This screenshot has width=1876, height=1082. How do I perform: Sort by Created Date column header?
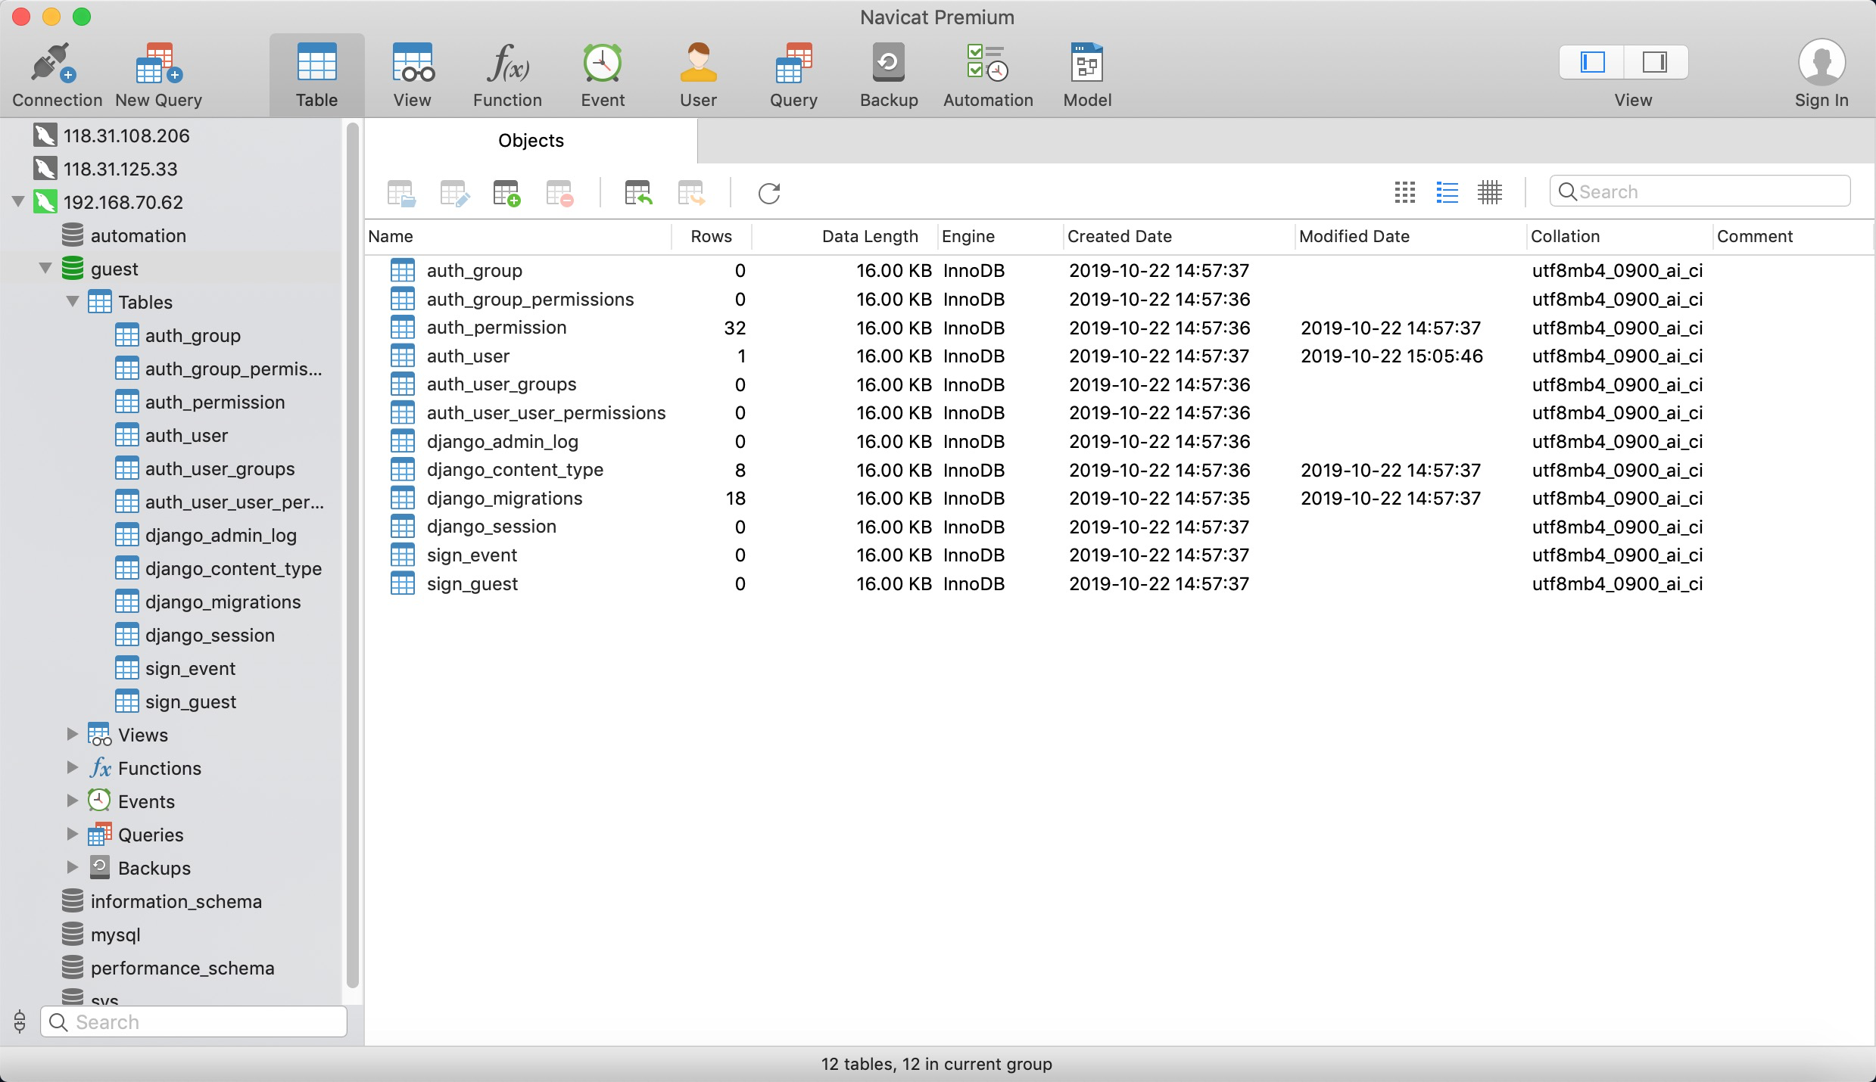point(1119,236)
